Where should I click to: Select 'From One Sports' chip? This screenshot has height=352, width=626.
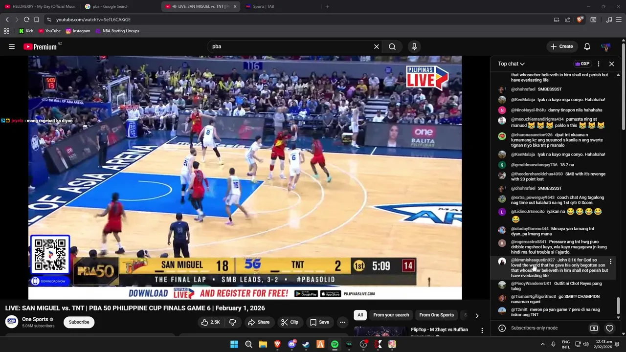point(436,315)
